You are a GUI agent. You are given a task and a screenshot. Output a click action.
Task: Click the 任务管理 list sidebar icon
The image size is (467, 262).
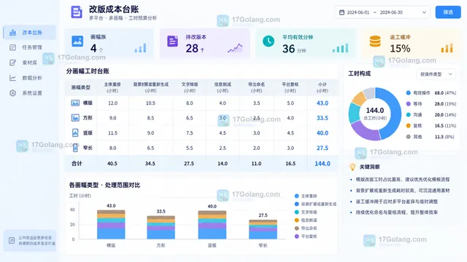(x=12, y=47)
